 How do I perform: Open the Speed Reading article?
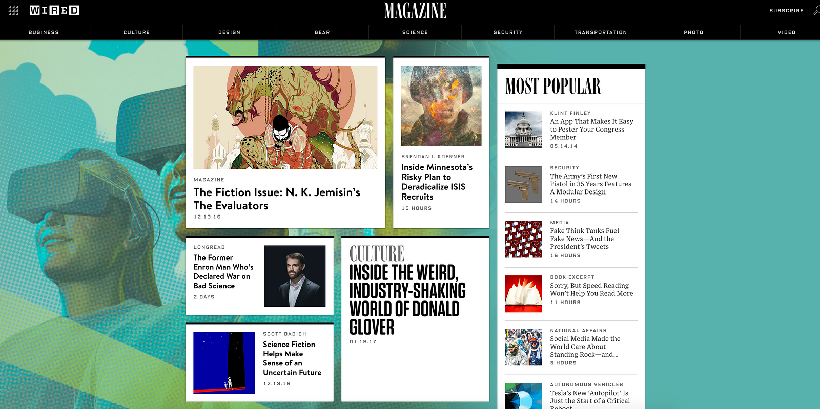point(592,289)
